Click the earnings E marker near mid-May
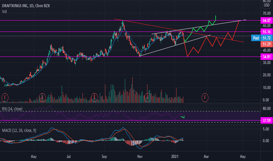The width and height of the screenshot is (273, 161). point(42,97)
